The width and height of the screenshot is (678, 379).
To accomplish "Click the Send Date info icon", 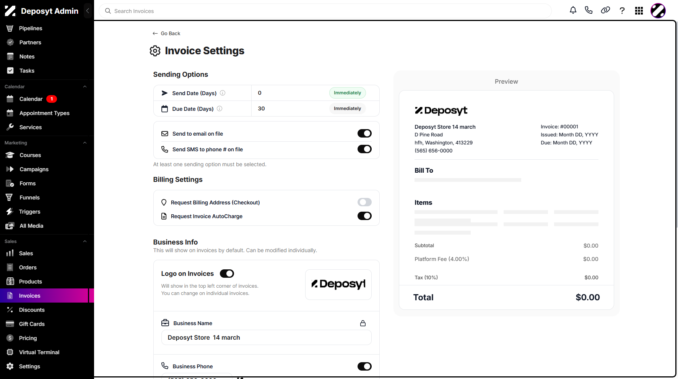I will tap(223, 93).
